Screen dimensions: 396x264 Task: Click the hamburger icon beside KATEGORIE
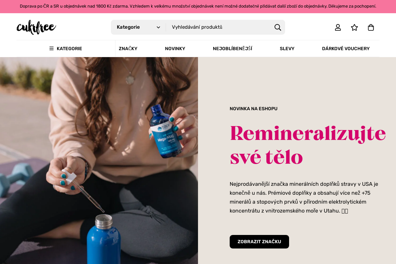tap(51, 49)
